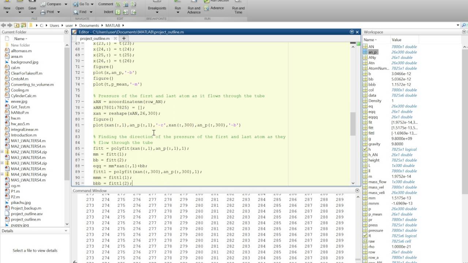
Task: Click the Increase Indent icon
Action: (x=126, y=12)
